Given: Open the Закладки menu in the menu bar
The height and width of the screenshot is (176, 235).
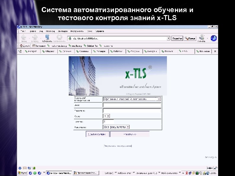Looking at the screenshot, I should click(x=63, y=31).
